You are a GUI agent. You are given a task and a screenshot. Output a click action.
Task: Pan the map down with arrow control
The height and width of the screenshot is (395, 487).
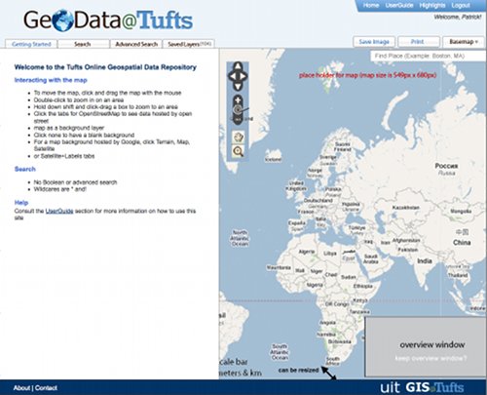point(238,86)
